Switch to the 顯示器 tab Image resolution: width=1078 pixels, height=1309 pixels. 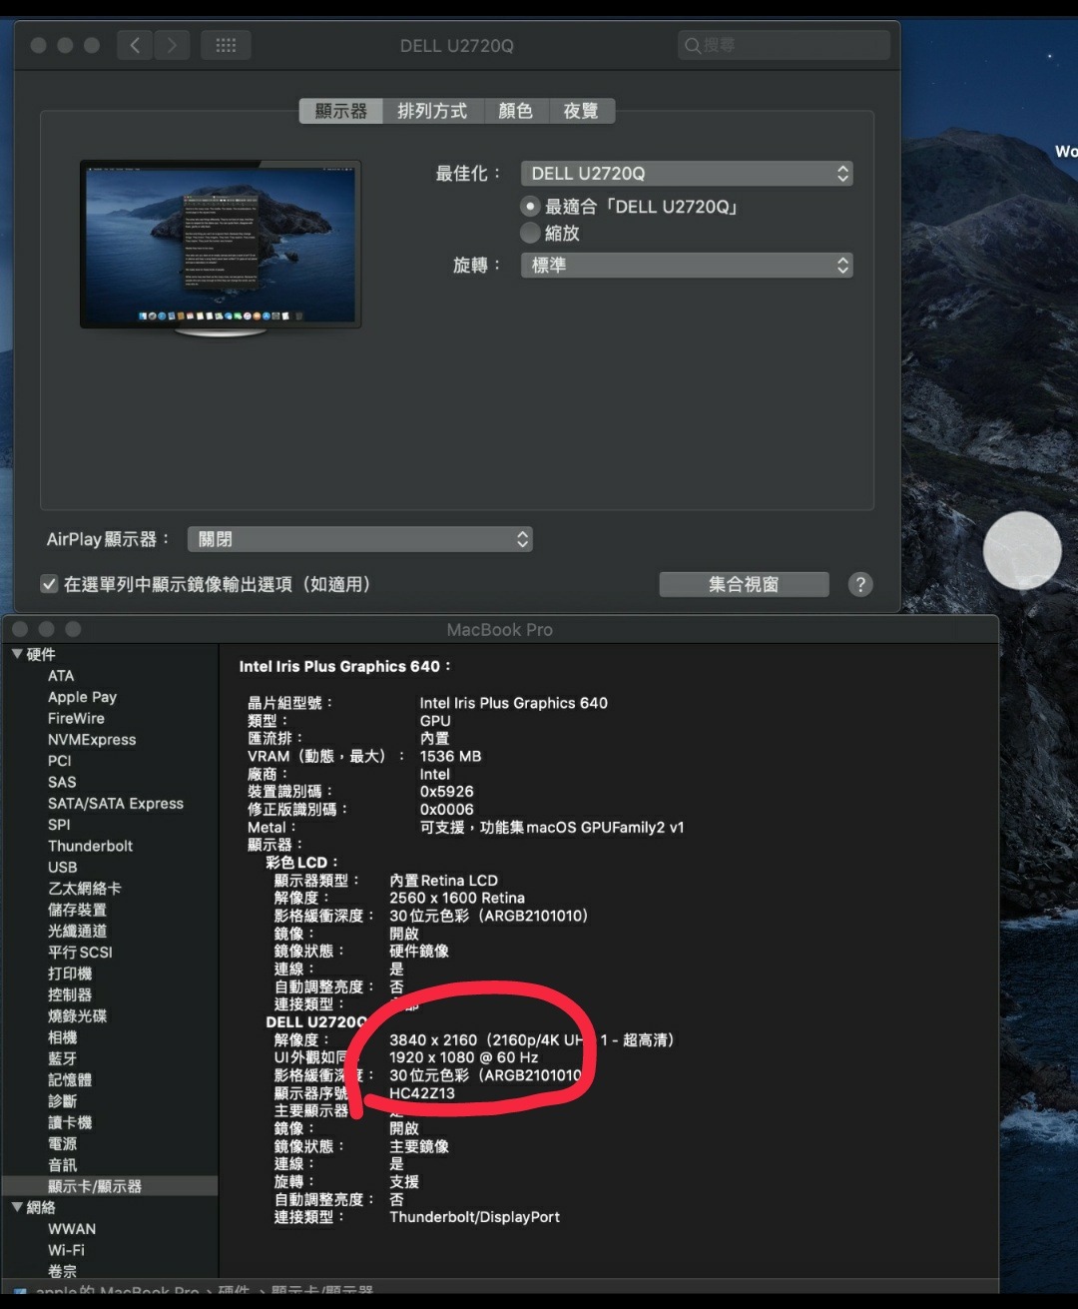pyautogui.click(x=340, y=111)
